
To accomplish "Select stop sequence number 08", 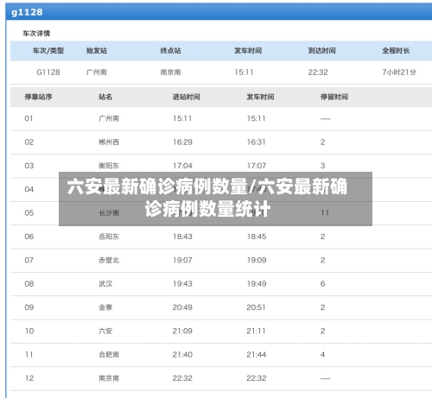I will 29,283.
